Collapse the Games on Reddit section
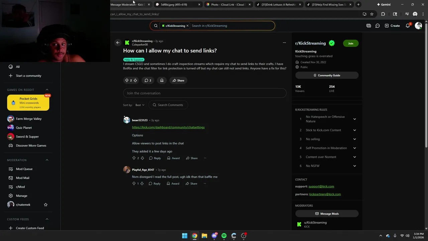 [x=47, y=90]
